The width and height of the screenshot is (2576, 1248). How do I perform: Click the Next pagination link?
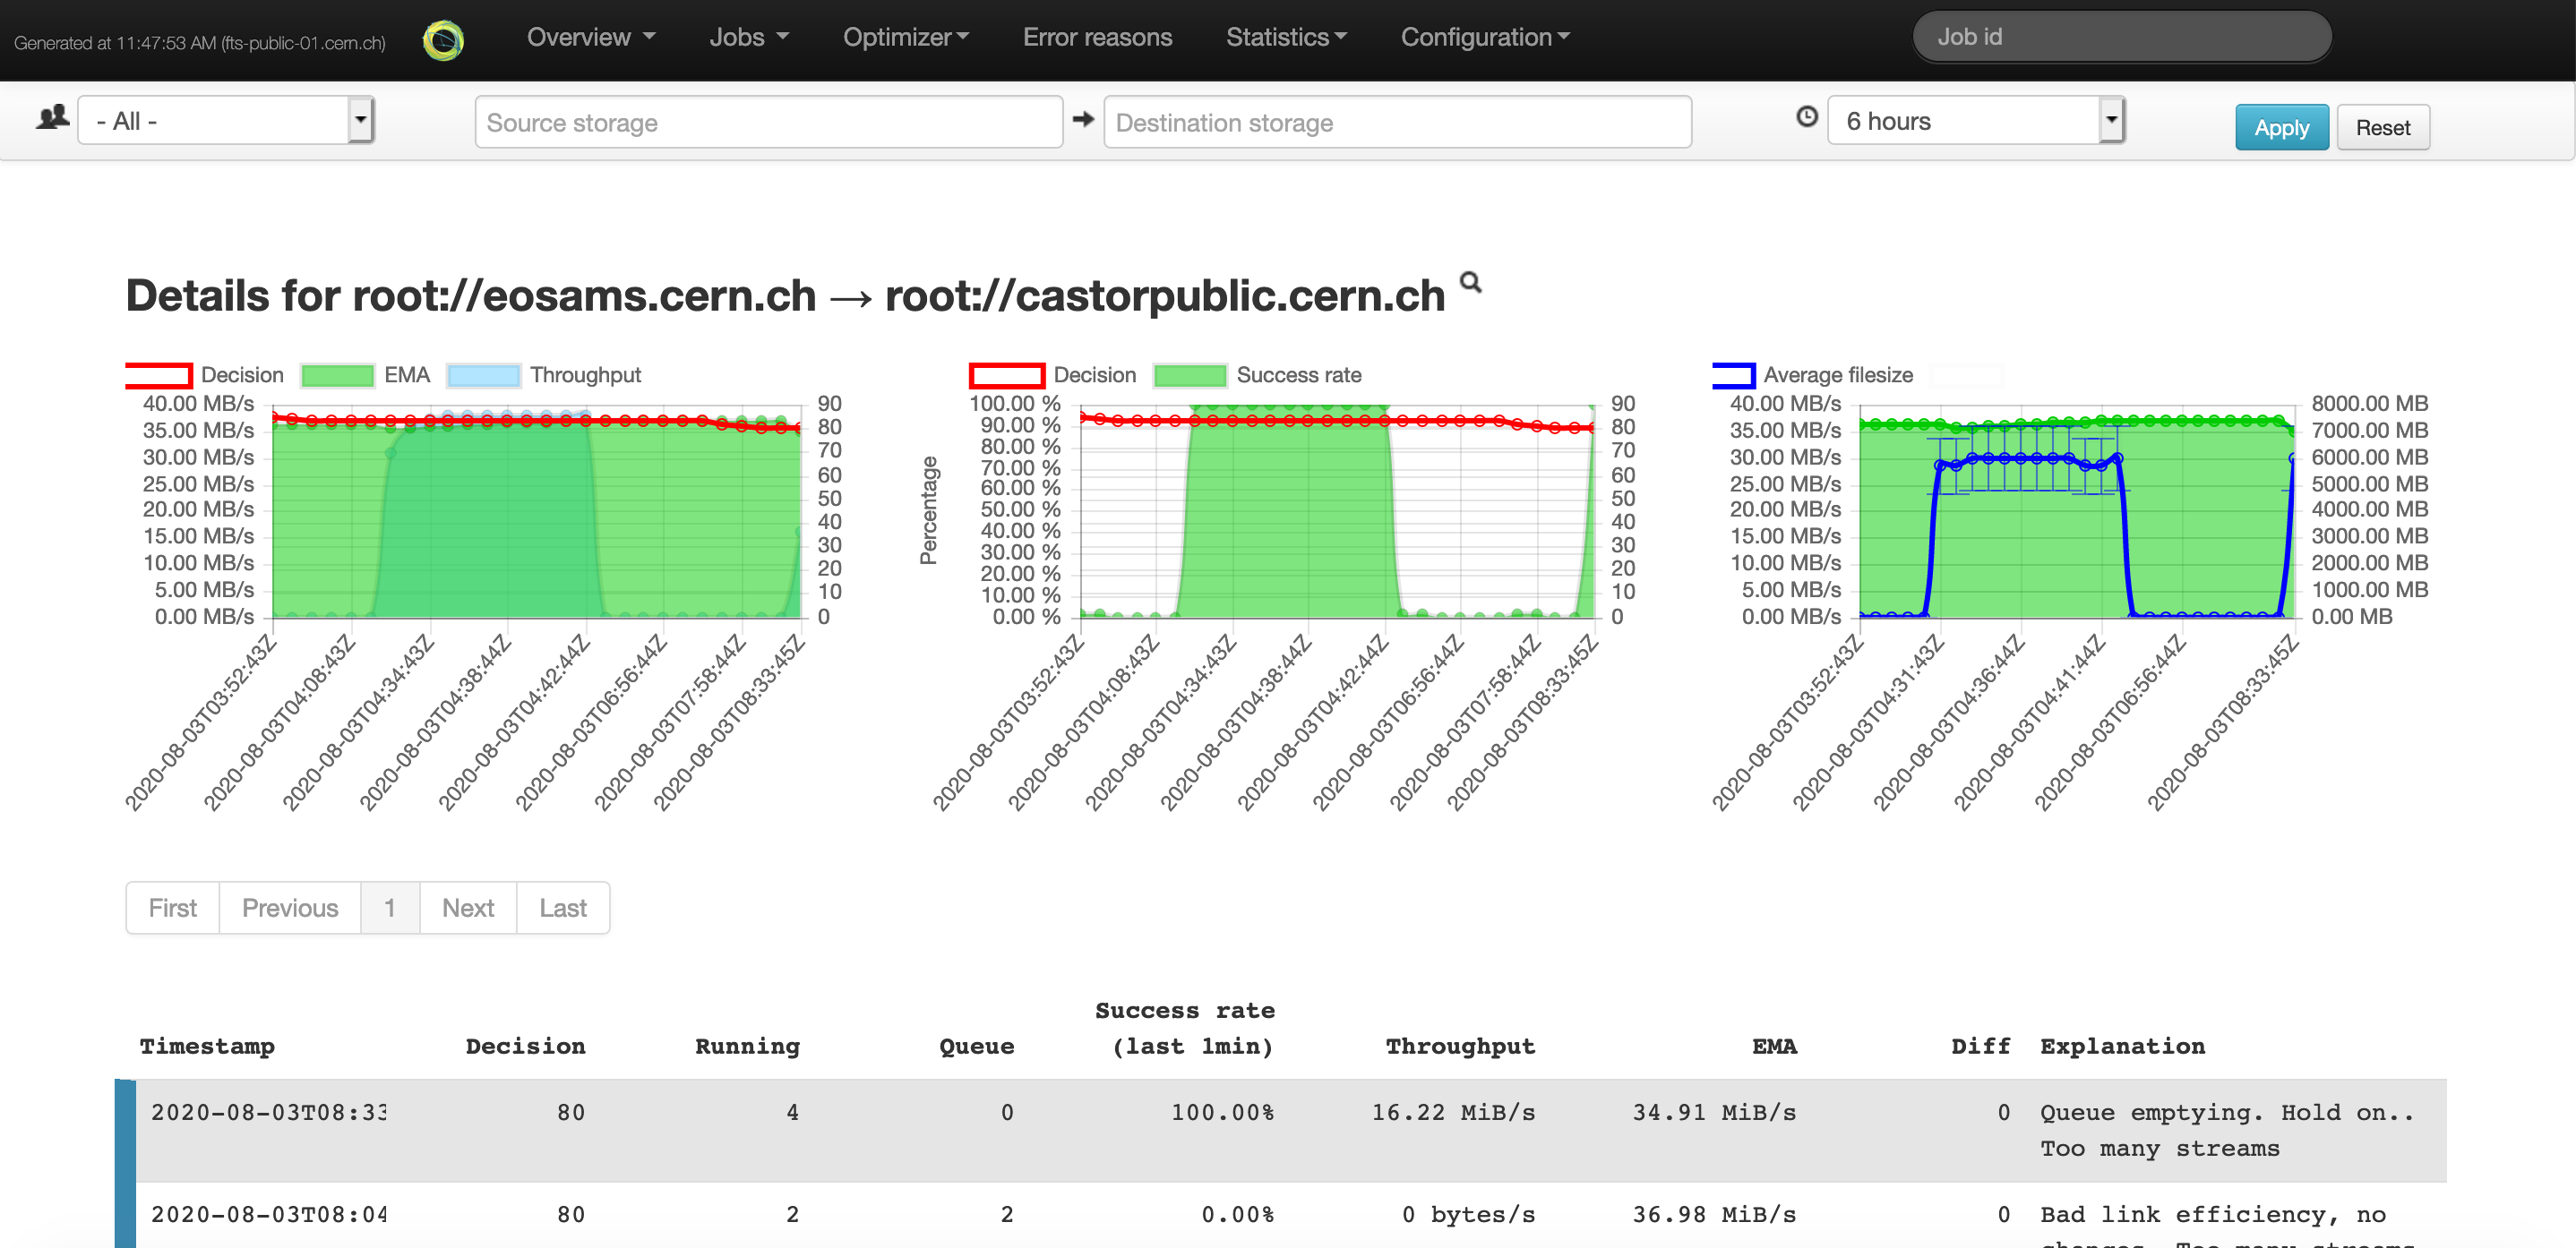click(x=468, y=907)
